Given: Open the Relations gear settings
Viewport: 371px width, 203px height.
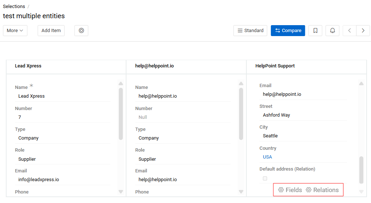Looking at the screenshot, I should [322, 190].
